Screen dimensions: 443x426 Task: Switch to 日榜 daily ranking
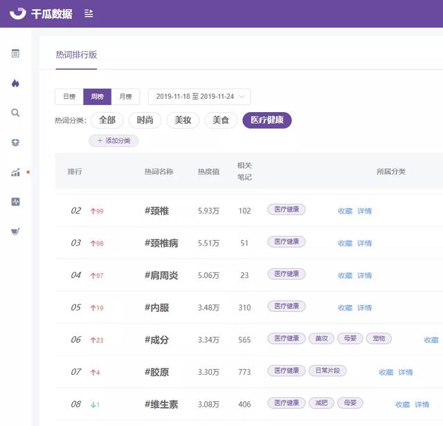tap(69, 97)
